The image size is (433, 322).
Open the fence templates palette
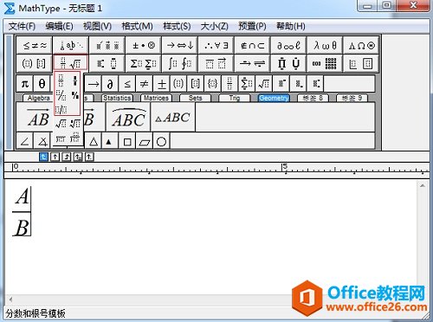click(x=35, y=63)
